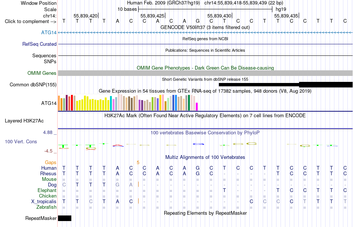Click the black RepeatMasker element block
353x227 pixels.
(x=65, y=218)
